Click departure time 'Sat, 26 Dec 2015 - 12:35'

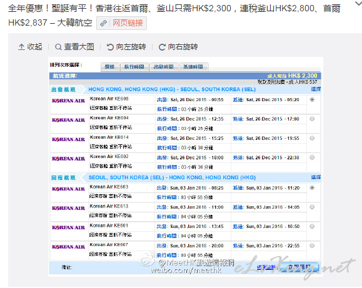[x=197, y=119]
